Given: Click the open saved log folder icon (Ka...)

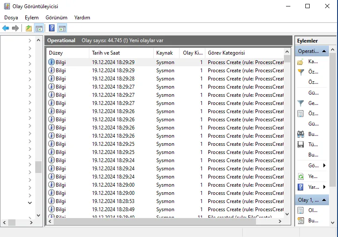Looking at the screenshot, I should pyautogui.click(x=301, y=62).
